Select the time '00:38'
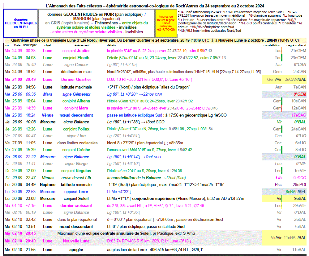Screen dimensions: 309x256 point(31,51)
